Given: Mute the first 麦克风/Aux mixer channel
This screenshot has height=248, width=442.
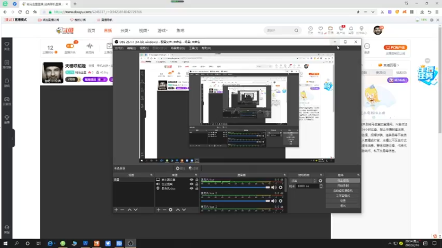Looking at the screenshot, I should click(273, 187).
